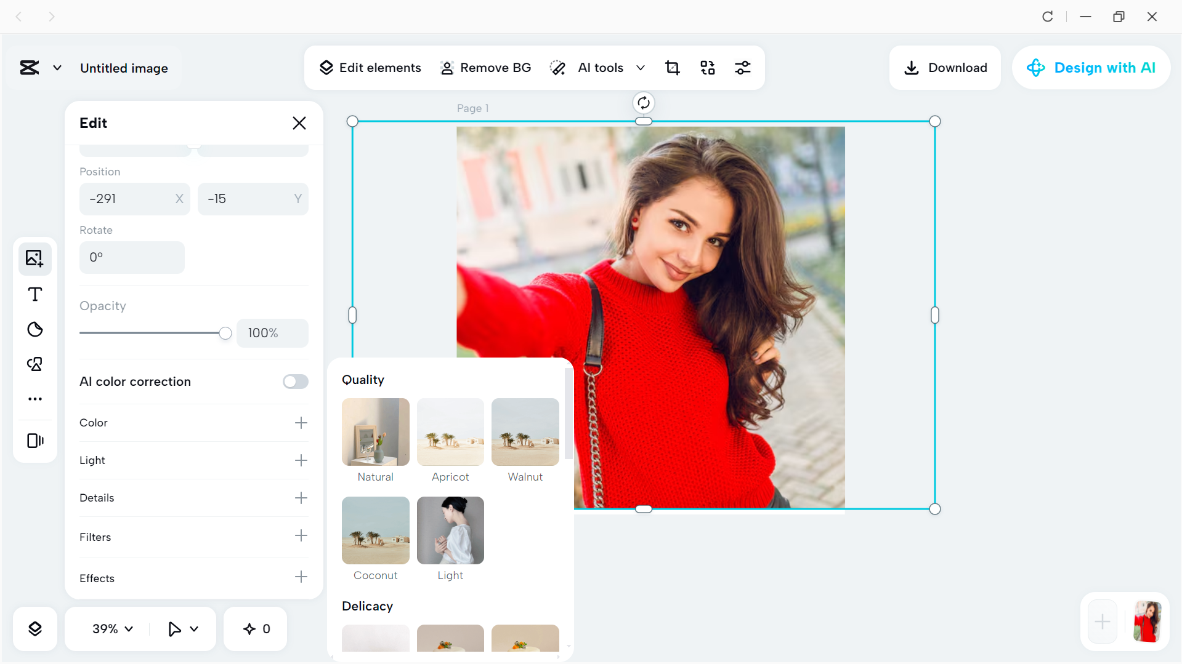The height and width of the screenshot is (664, 1182).
Task: Click the Design with AI button
Action: tap(1091, 68)
